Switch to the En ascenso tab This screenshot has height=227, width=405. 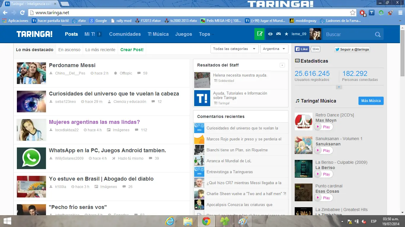(x=69, y=50)
